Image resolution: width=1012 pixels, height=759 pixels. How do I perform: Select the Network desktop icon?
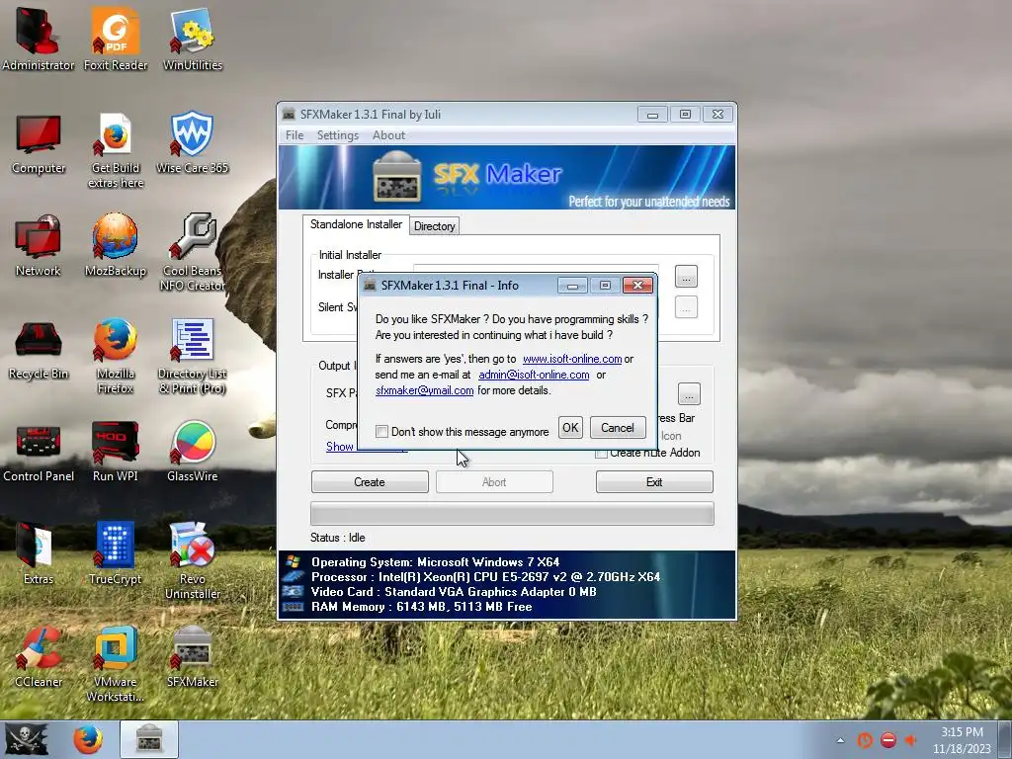point(39,246)
